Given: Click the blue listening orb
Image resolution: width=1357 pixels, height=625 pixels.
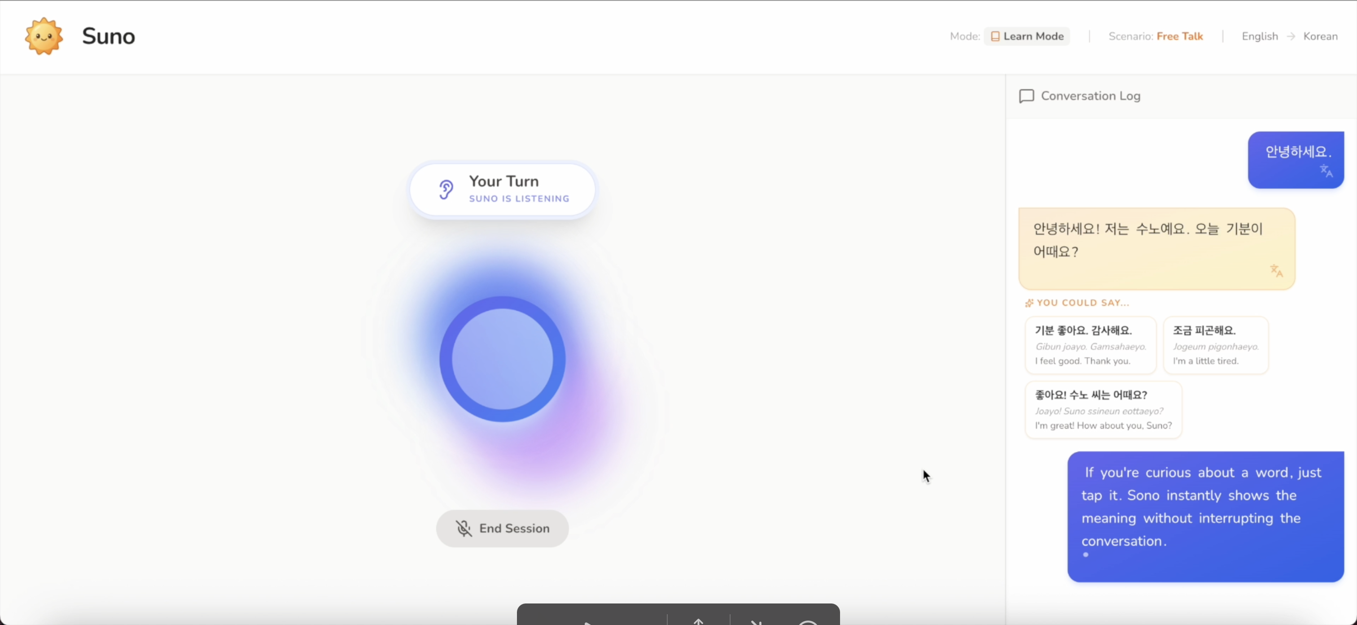Looking at the screenshot, I should pyautogui.click(x=502, y=359).
